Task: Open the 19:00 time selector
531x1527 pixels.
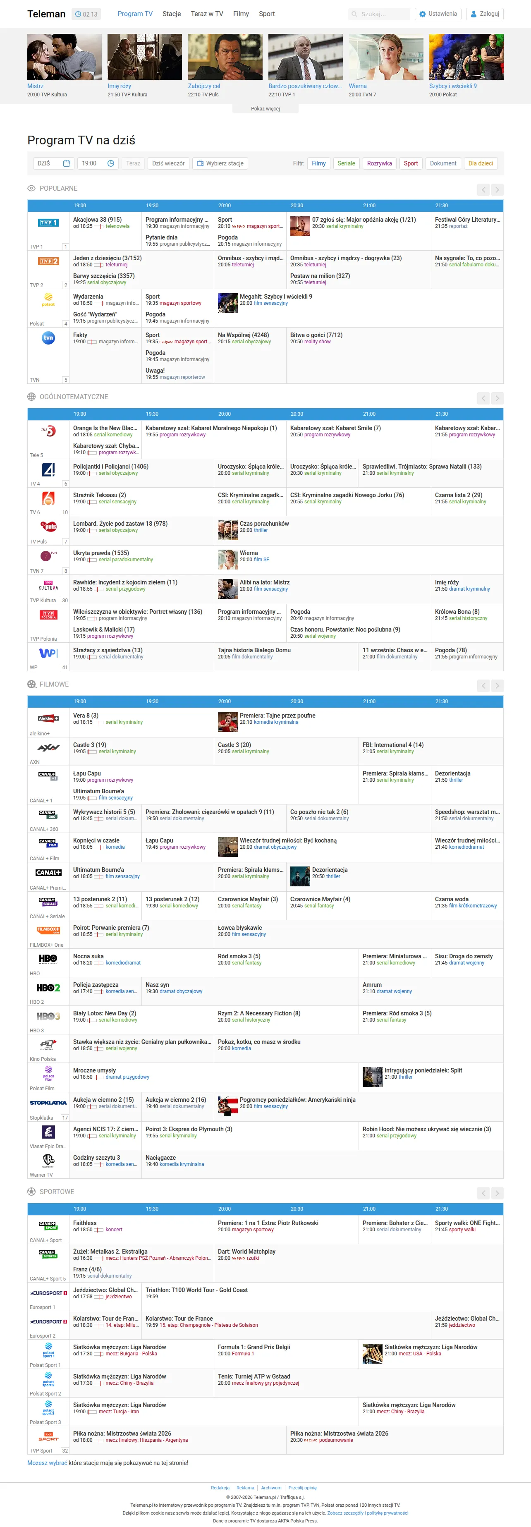Action: (98, 164)
